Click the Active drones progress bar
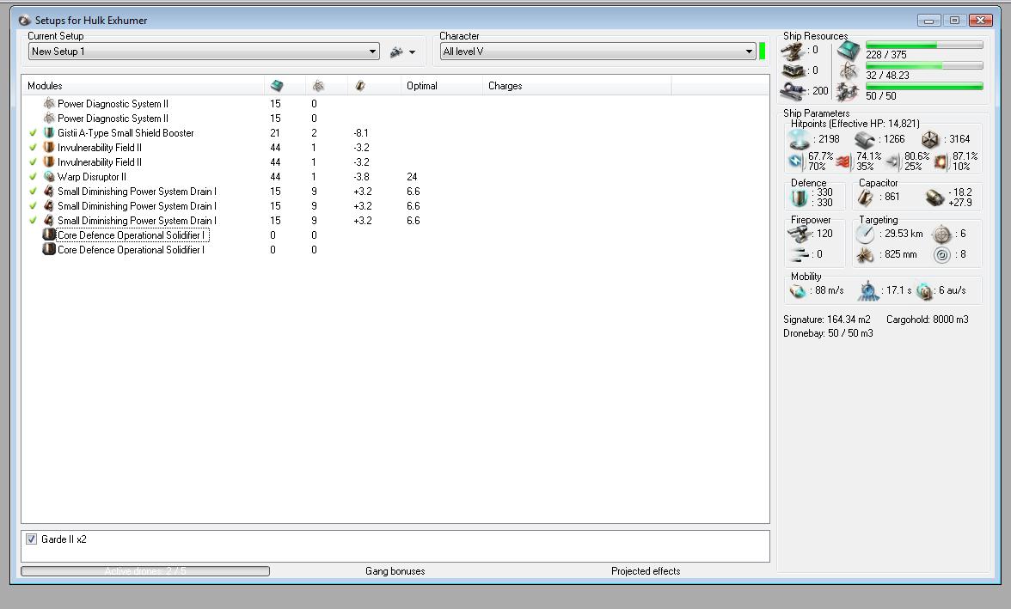Screen dimensions: 1011x609 coord(145,571)
